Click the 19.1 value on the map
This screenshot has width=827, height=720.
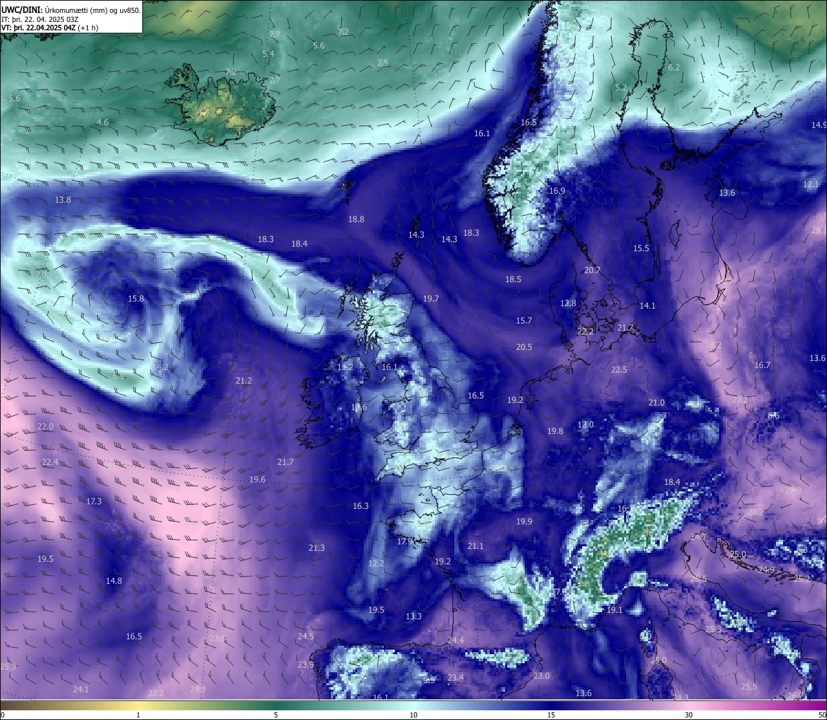point(614,610)
